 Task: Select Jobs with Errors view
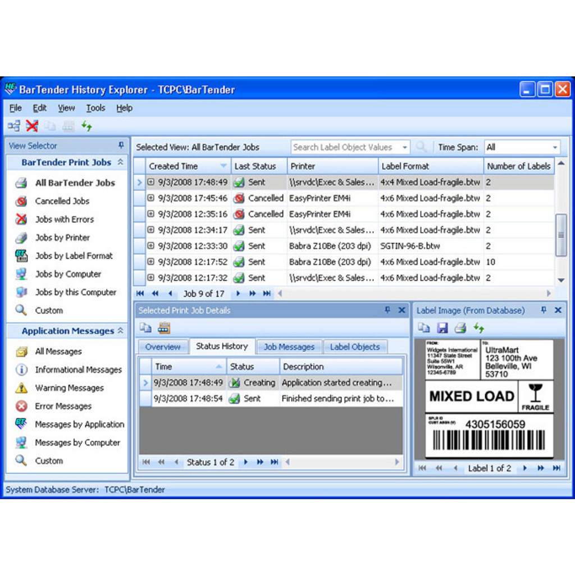[x=64, y=220]
